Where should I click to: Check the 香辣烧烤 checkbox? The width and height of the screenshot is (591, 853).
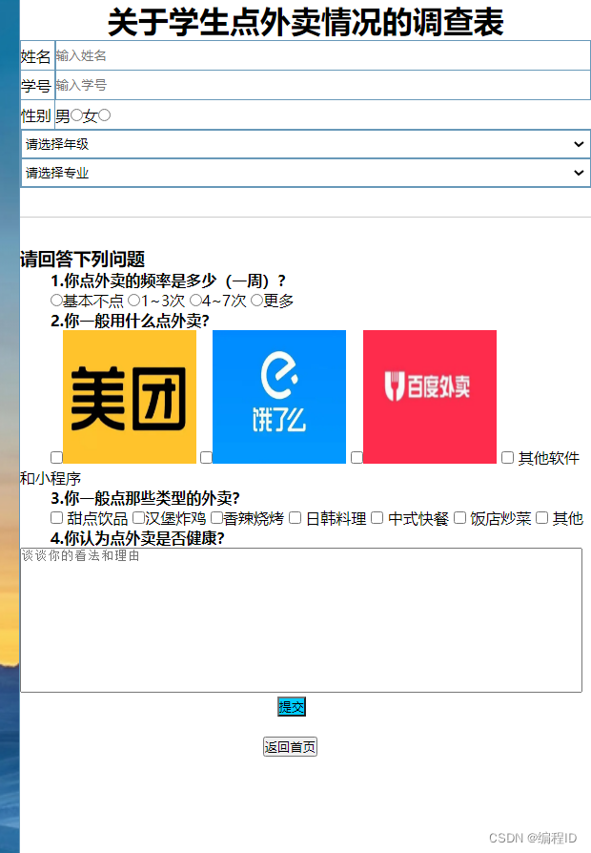[217, 517]
